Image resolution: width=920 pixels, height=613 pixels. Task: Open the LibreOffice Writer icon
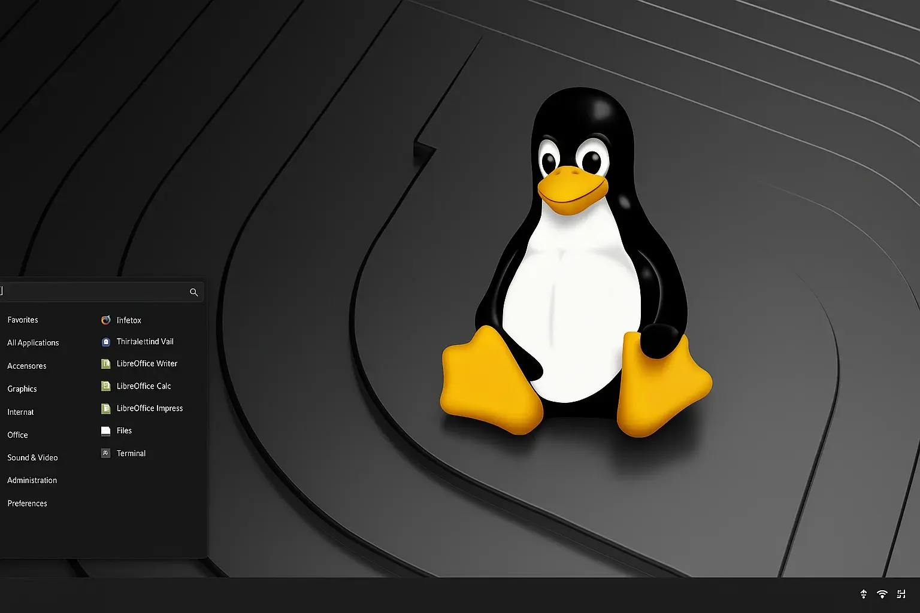coord(106,364)
